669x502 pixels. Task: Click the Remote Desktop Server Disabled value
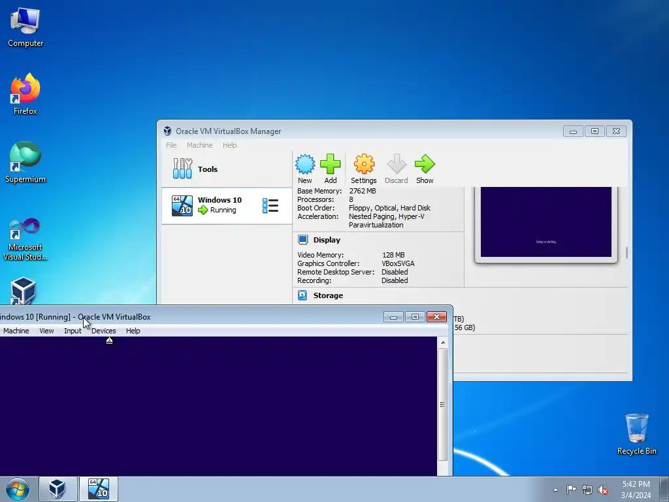(395, 272)
